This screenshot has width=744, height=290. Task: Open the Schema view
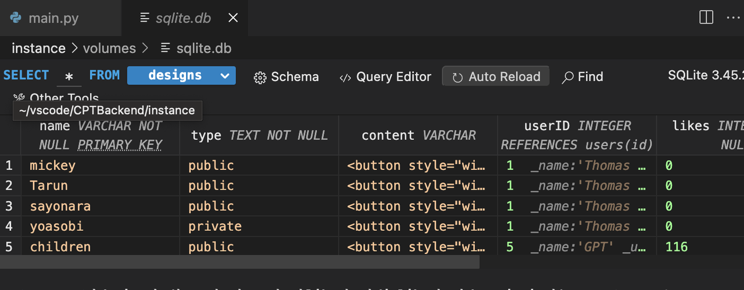point(287,77)
